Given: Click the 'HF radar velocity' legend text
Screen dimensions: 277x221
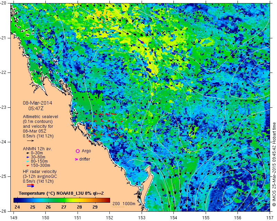Looking at the screenshot, I should 40,172.
